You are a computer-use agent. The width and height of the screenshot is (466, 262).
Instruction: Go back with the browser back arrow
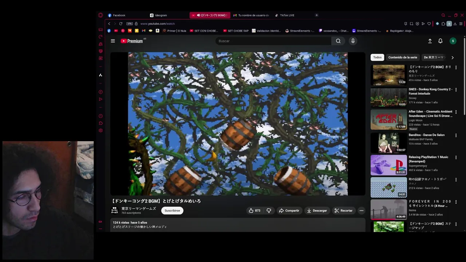click(109, 24)
